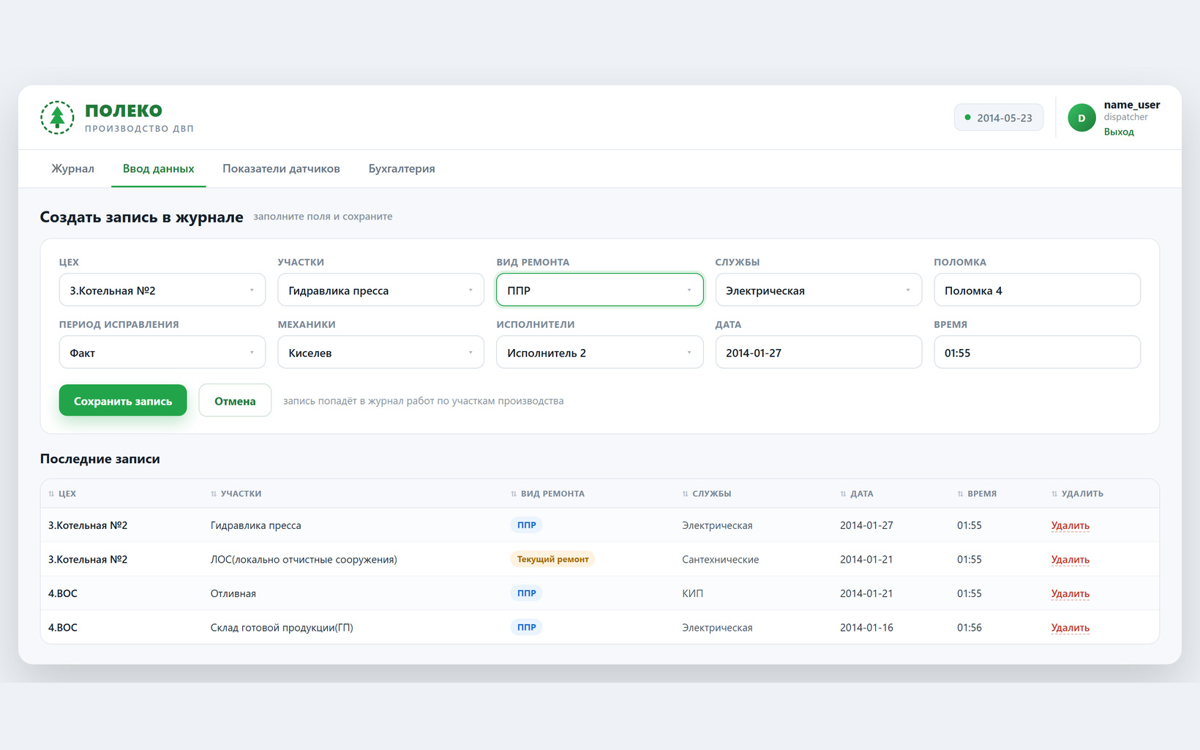1200x750 pixels.
Task: Sort the records table by ВИД РЕМОНТА column
Action: point(547,494)
